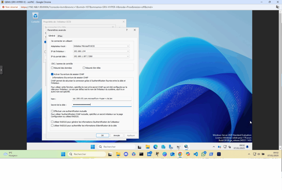Open PowerShell from the host taskbar
This screenshot has height=190, width=282.
[211, 154]
